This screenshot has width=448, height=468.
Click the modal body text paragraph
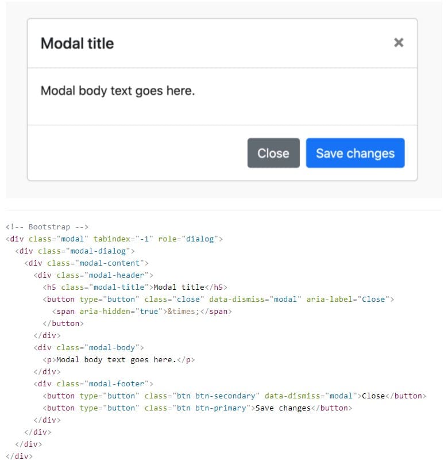point(118,91)
